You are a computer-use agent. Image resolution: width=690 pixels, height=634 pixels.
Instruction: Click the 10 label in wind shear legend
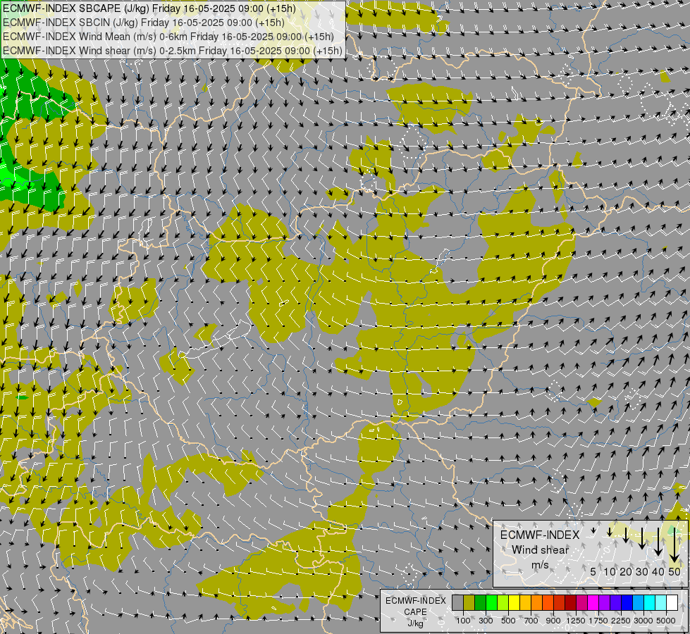point(610,571)
